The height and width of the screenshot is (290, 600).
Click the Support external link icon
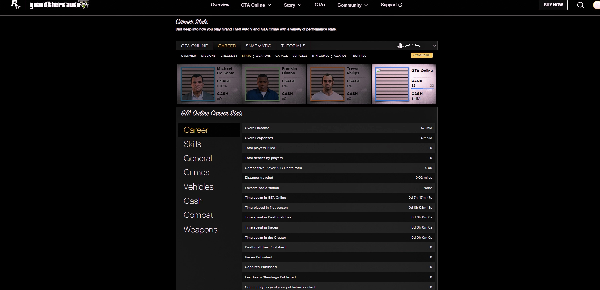click(x=400, y=5)
